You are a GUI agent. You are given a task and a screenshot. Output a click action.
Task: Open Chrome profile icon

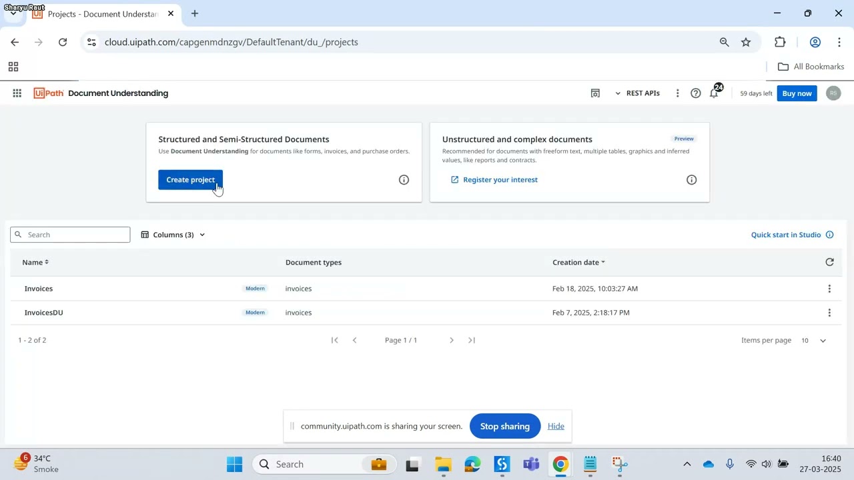[815, 42]
